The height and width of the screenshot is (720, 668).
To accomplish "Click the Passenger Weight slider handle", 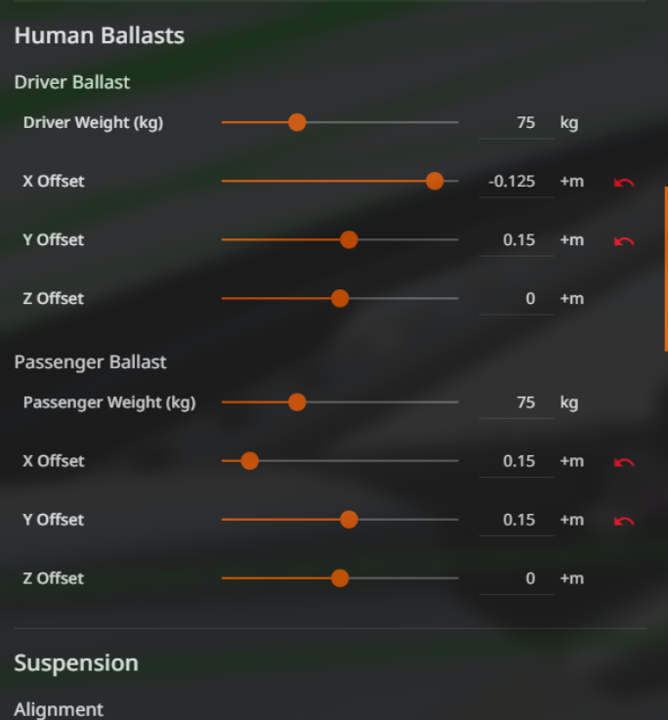I will coord(297,402).
